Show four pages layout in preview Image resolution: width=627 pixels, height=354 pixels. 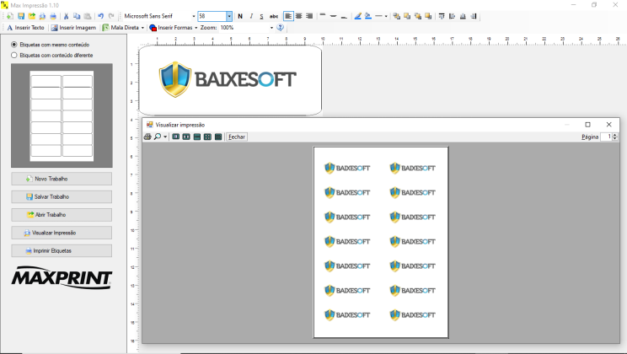tap(207, 137)
